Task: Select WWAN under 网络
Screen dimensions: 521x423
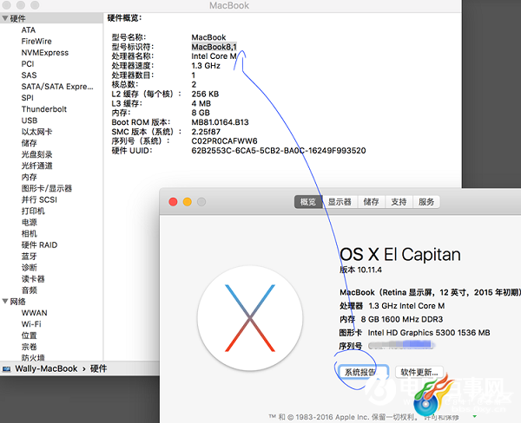Action: coord(34,313)
